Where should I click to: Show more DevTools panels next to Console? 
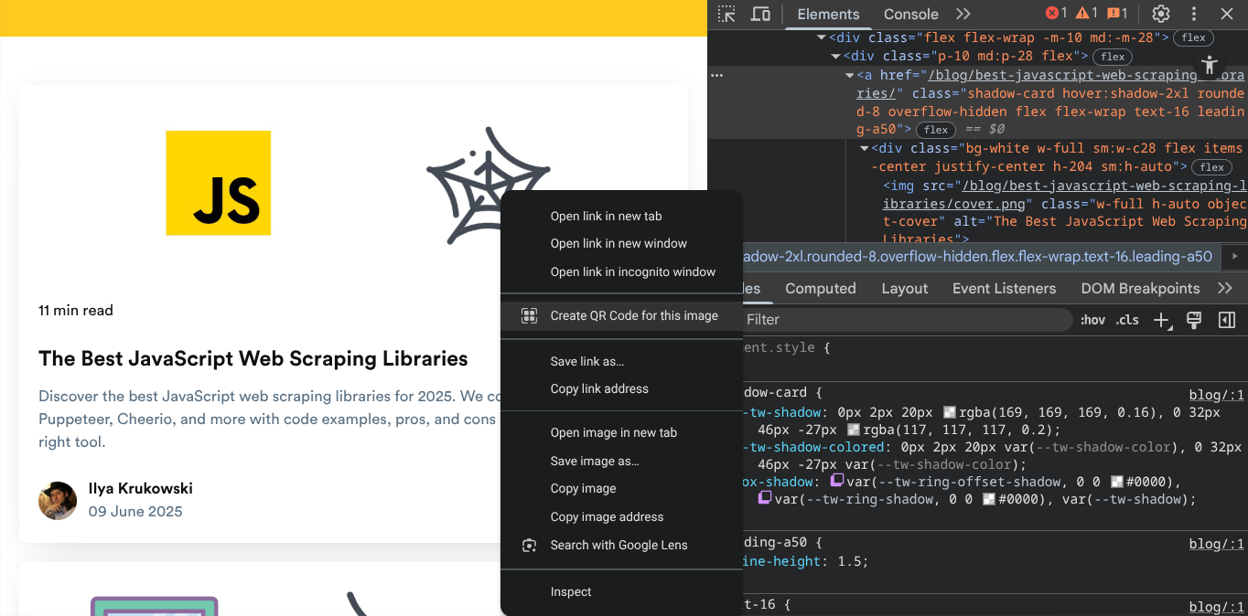(x=963, y=14)
